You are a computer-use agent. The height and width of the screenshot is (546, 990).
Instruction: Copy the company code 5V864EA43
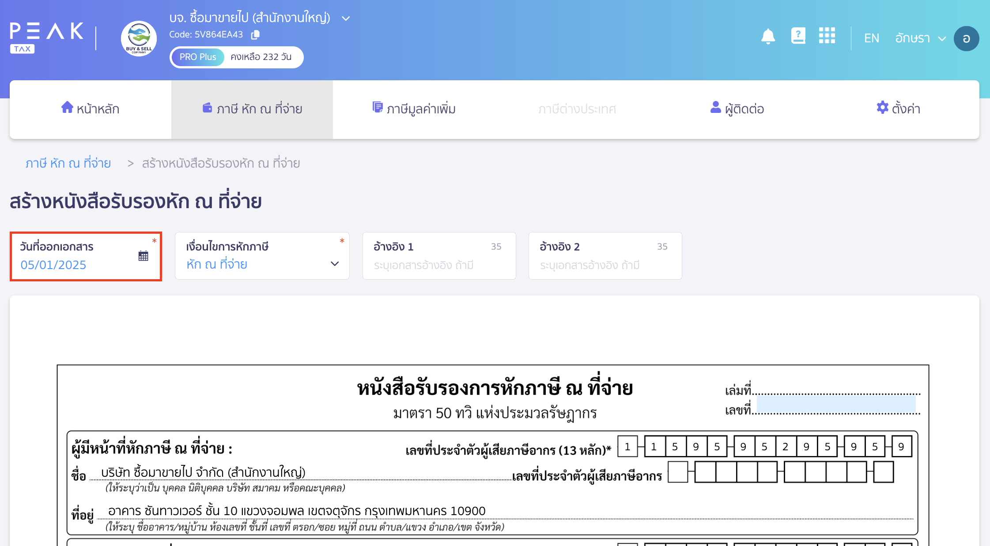[255, 34]
